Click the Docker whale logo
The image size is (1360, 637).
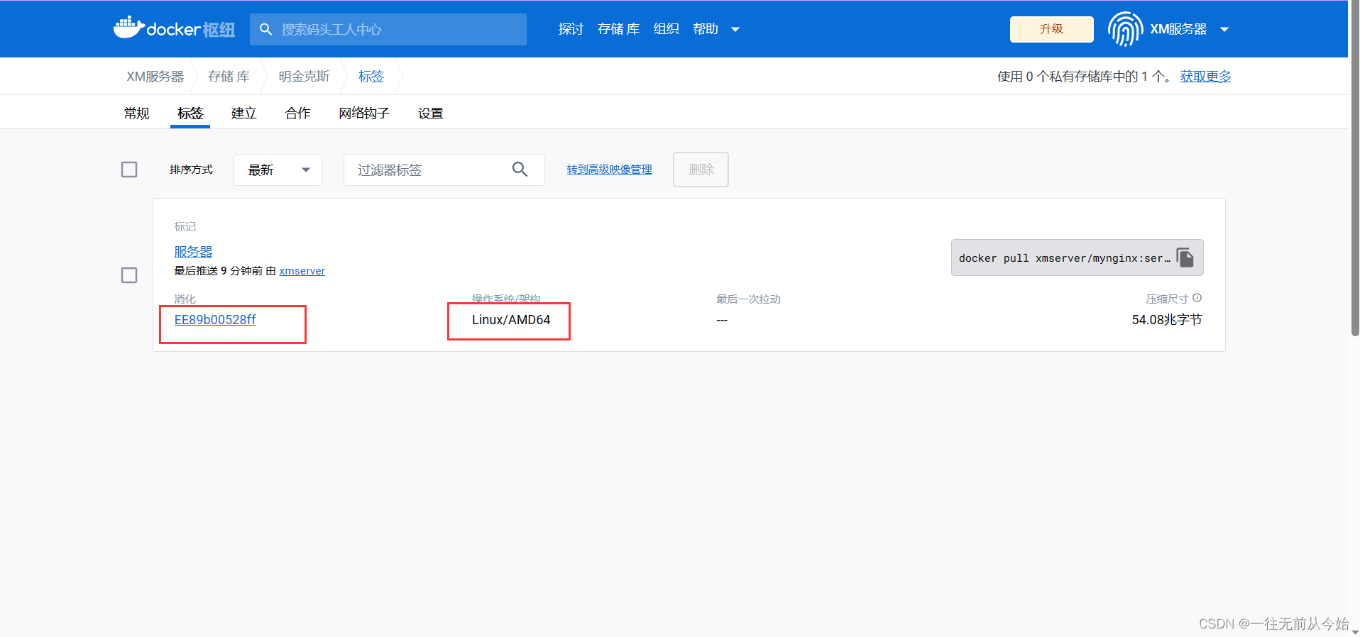point(128,27)
